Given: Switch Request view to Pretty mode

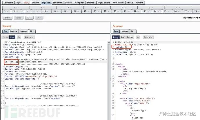Looking at the screenshot, I should (5, 37).
